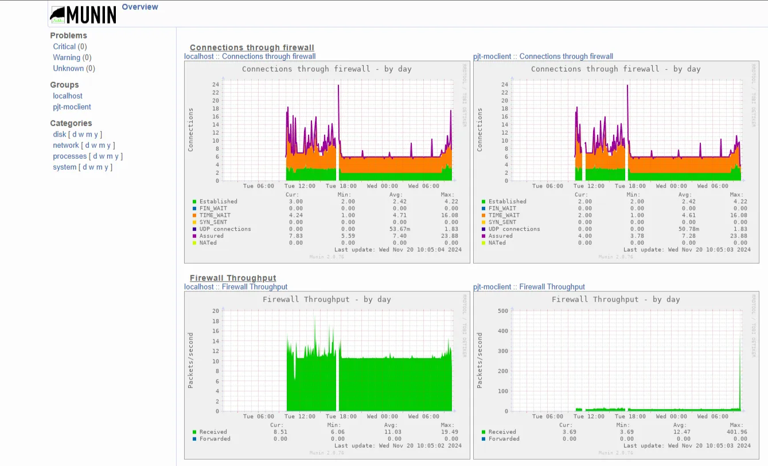The height and width of the screenshot is (466, 768).
Task: Open the network category
Action: (x=66, y=145)
